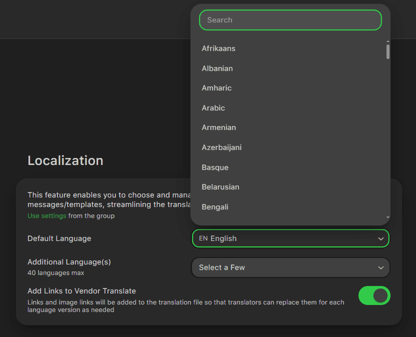Select Basque from the language picker
The height and width of the screenshot is (337, 416).
tap(214, 167)
